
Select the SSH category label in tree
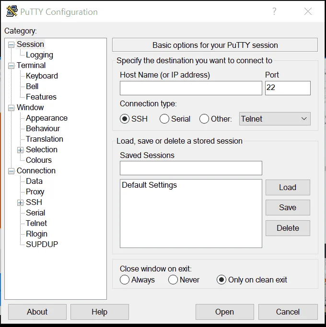point(34,202)
